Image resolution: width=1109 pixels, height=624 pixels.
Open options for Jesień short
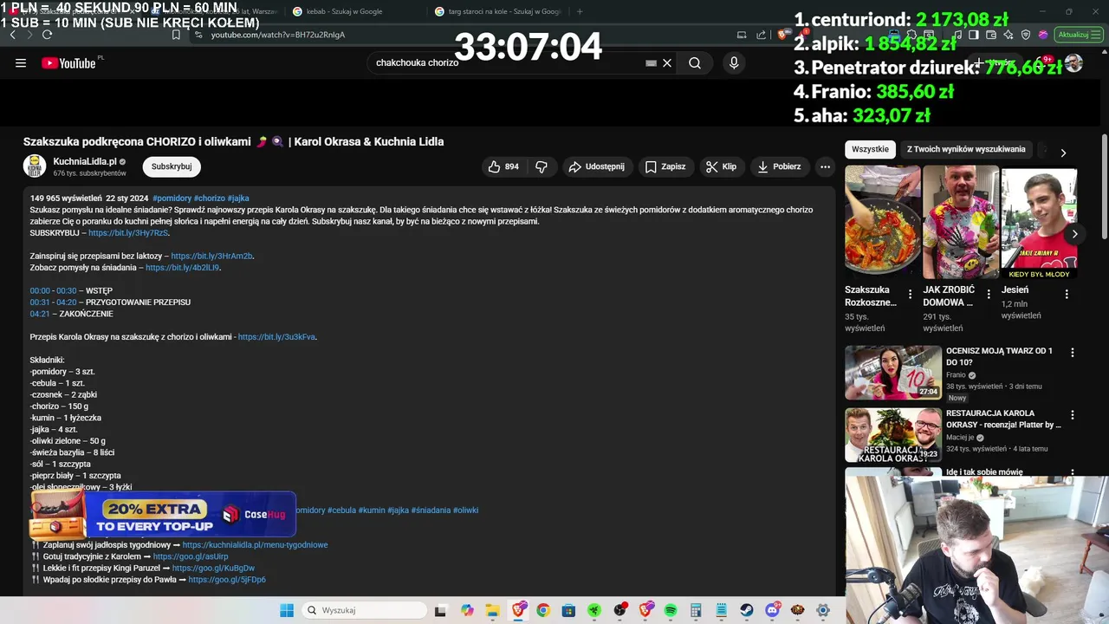1067,295
